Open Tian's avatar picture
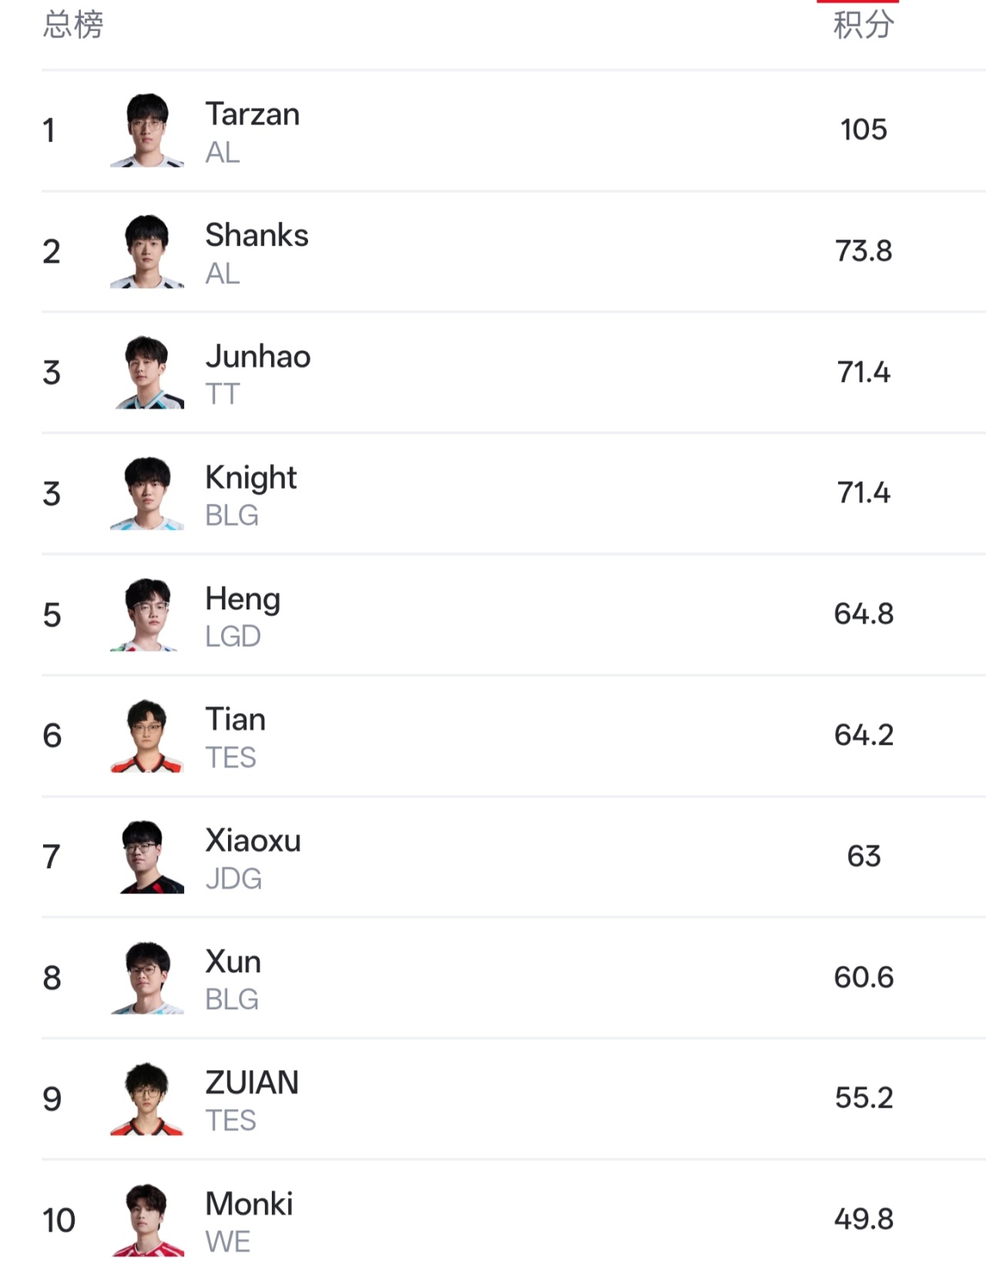This screenshot has width=986, height=1268. 147,736
